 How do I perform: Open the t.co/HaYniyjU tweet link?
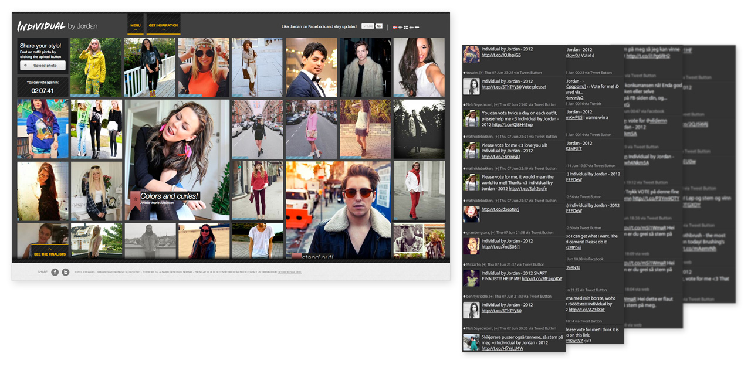pyautogui.click(x=500, y=157)
